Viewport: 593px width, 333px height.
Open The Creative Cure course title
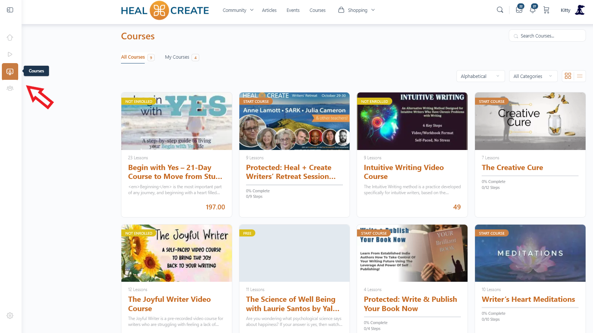point(512,167)
